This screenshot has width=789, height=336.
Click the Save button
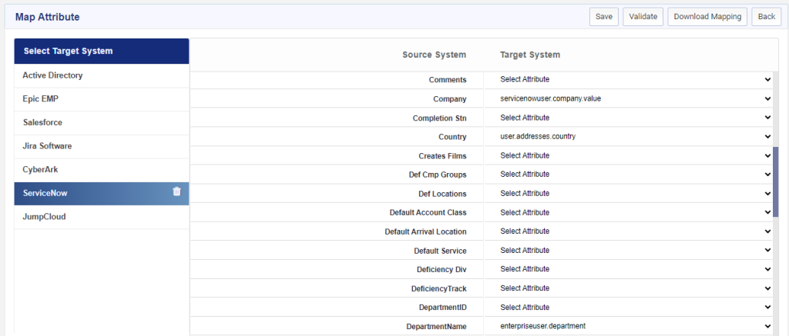[604, 17]
